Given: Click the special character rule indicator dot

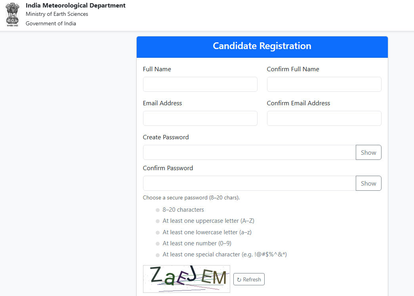Looking at the screenshot, I should [158, 255].
